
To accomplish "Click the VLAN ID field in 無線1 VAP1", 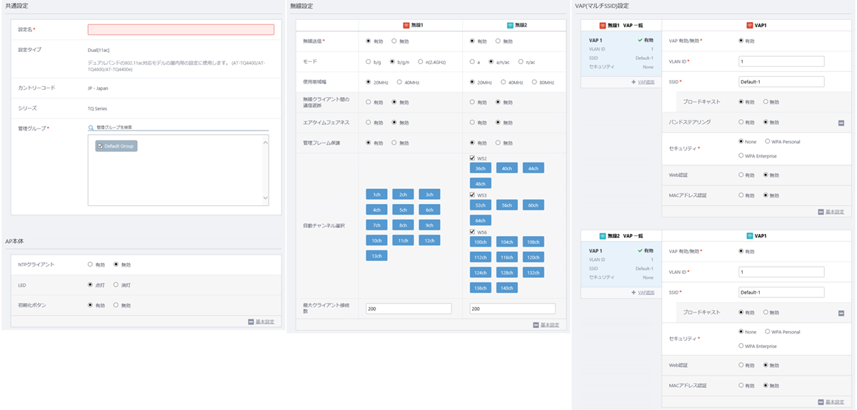I will point(781,61).
